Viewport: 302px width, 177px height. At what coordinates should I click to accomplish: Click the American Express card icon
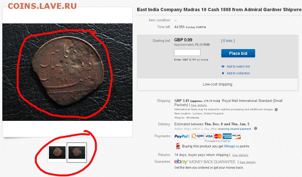pos(227,136)
